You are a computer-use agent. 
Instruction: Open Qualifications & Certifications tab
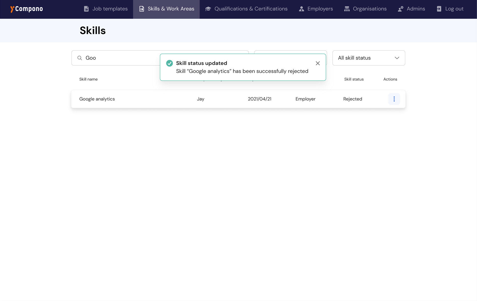[246, 9]
